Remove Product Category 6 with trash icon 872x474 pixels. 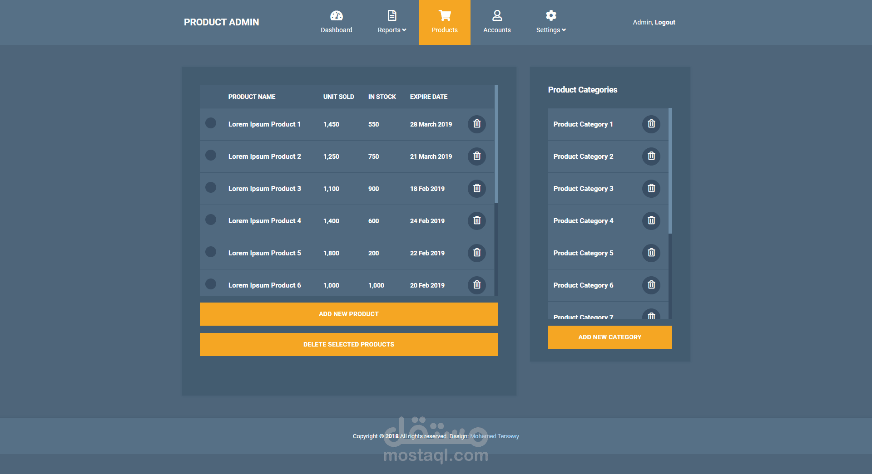pos(651,285)
